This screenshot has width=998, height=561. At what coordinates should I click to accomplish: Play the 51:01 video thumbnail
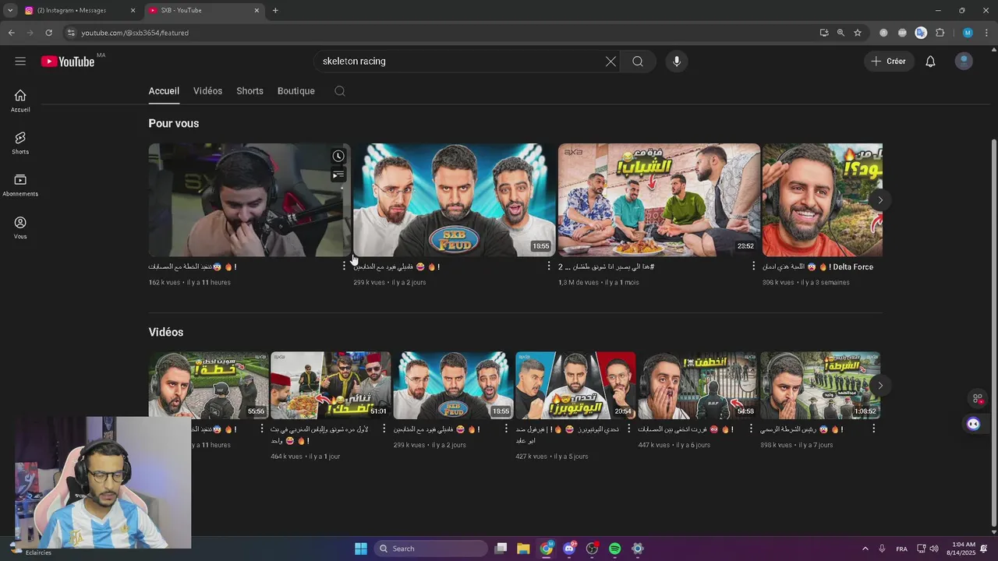click(331, 386)
